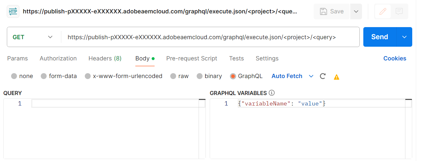Expand the Save options arrow
This screenshot has width=423, height=161.
click(x=356, y=11)
